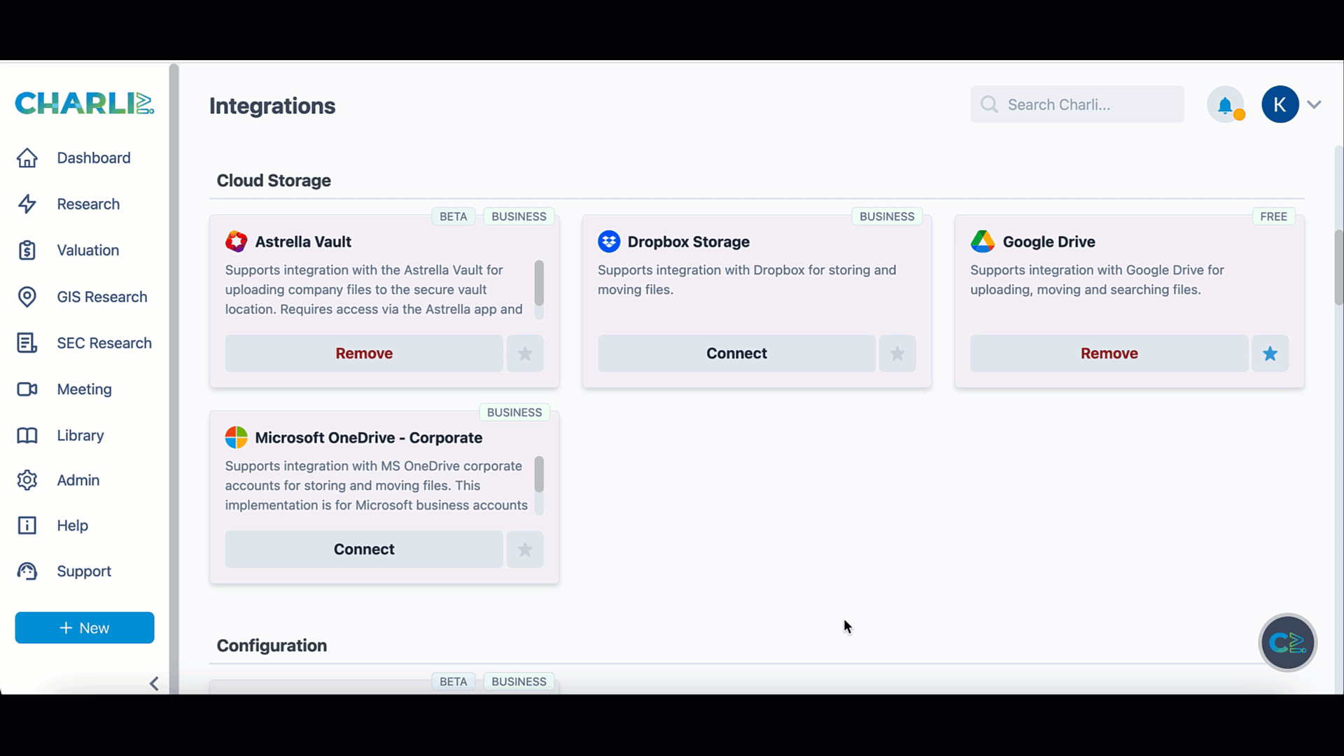The height and width of the screenshot is (756, 1344).
Task: Click the Valuation clipboard icon
Action: click(x=27, y=251)
